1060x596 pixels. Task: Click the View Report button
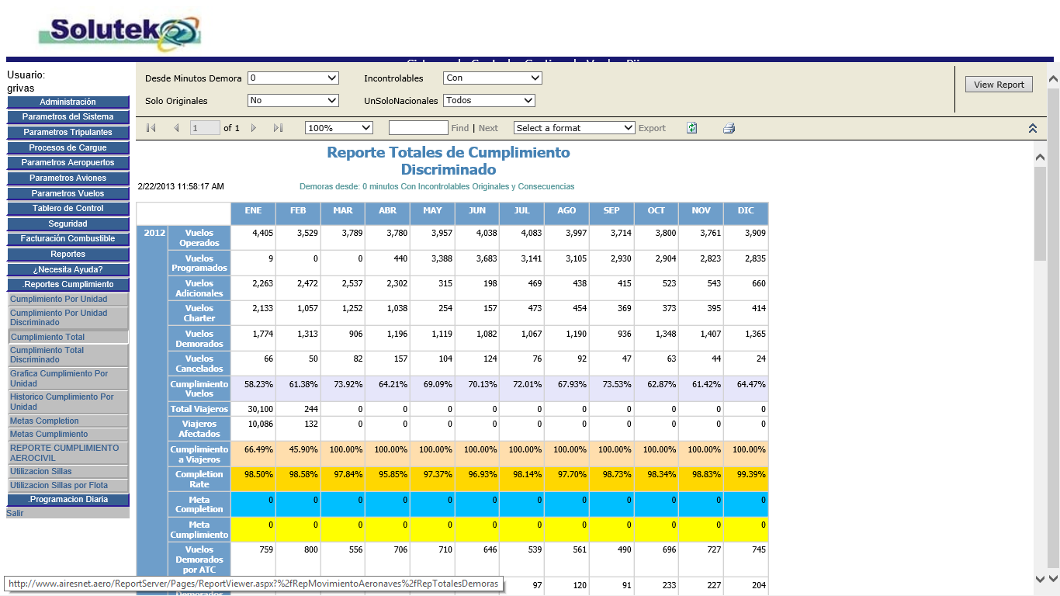tap(999, 85)
